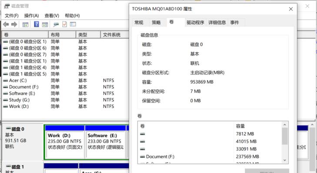
Task: Switch to the 策略 tab
Action: (x=156, y=22)
